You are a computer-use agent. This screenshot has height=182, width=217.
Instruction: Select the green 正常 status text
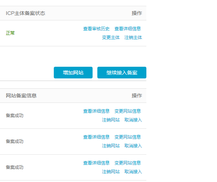(10, 33)
